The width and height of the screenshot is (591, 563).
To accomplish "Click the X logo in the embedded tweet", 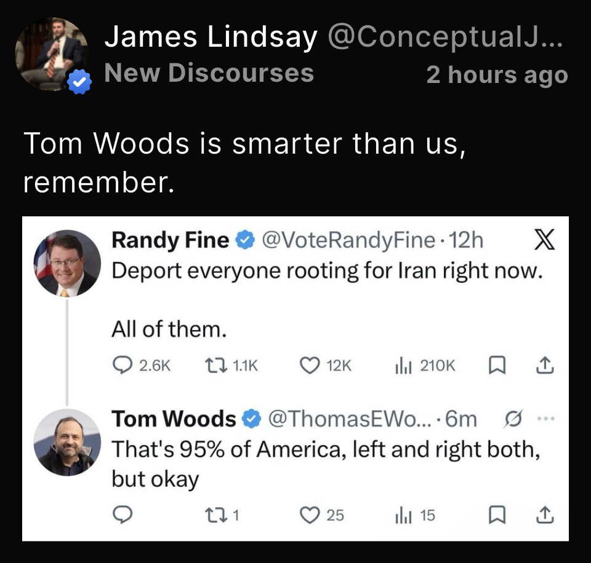I will pyautogui.click(x=543, y=240).
